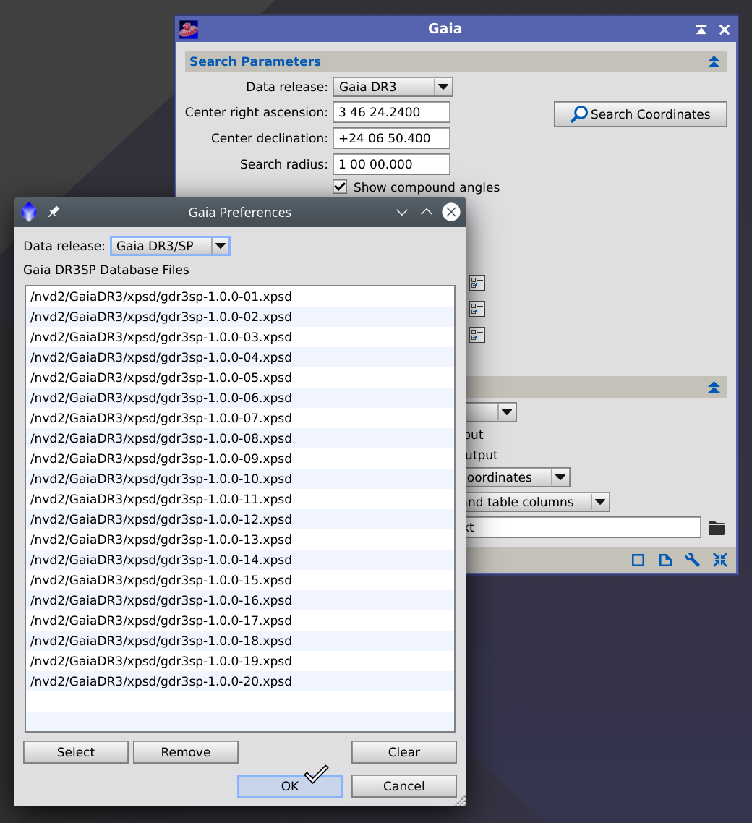Open the Gaia DR3/SP data release dropdown
The width and height of the screenshot is (752, 823).
170,246
